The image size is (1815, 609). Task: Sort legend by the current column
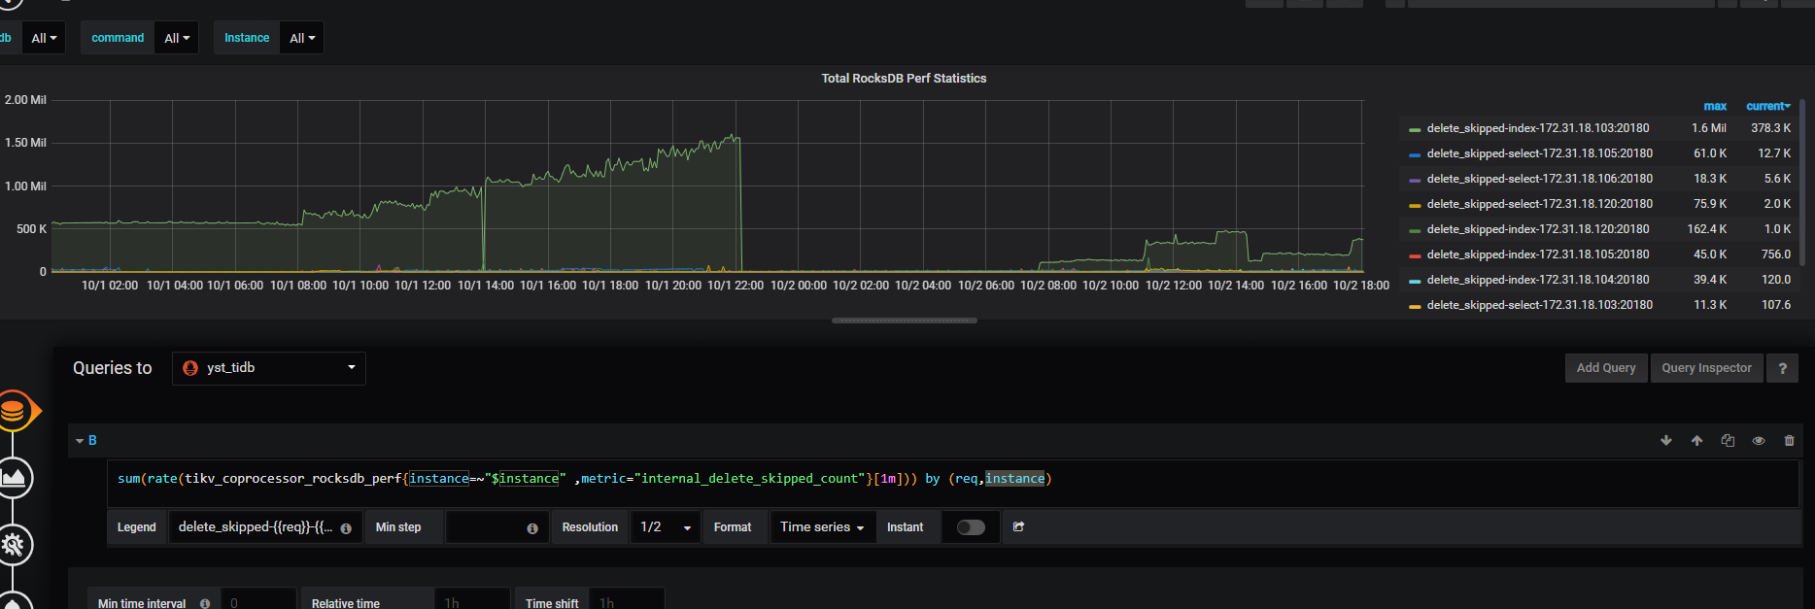tap(1766, 106)
